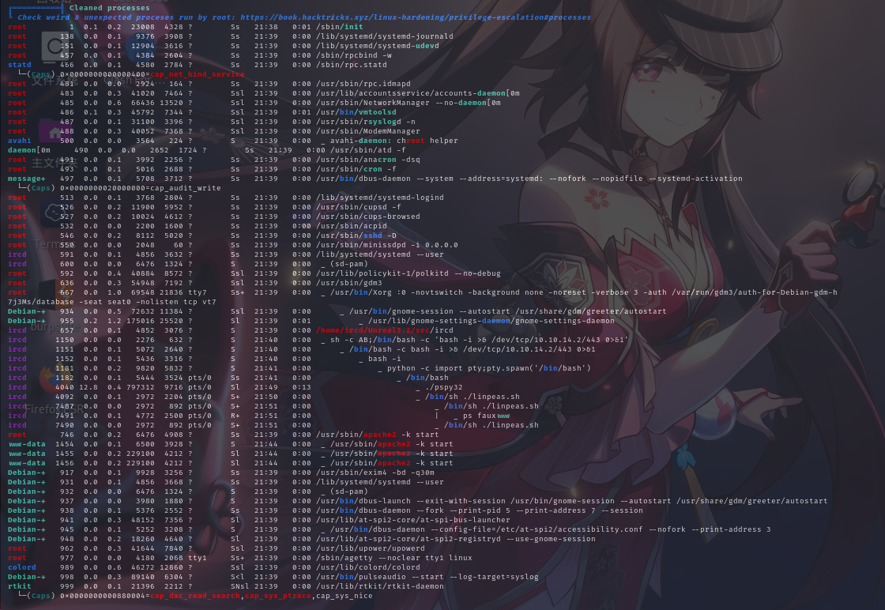
Task: Click the 'NetworkManager --no-daemon' command
Action: [x=408, y=104]
